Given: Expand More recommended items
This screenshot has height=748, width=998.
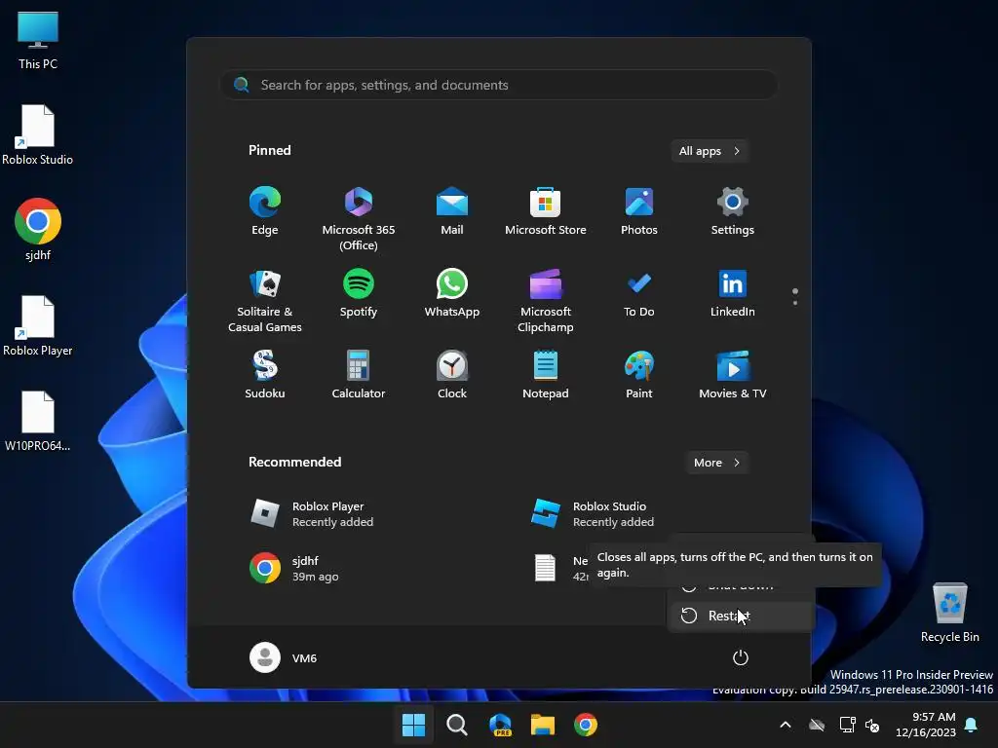Looking at the screenshot, I should [716, 463].
